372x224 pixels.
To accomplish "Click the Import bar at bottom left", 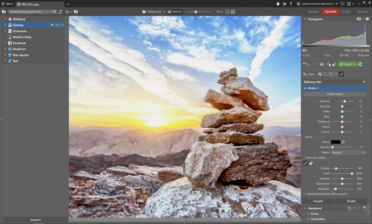I will (x=35, y=219).
